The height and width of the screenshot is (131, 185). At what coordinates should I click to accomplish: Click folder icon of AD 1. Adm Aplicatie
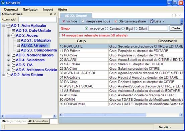[x=8, y=26]
